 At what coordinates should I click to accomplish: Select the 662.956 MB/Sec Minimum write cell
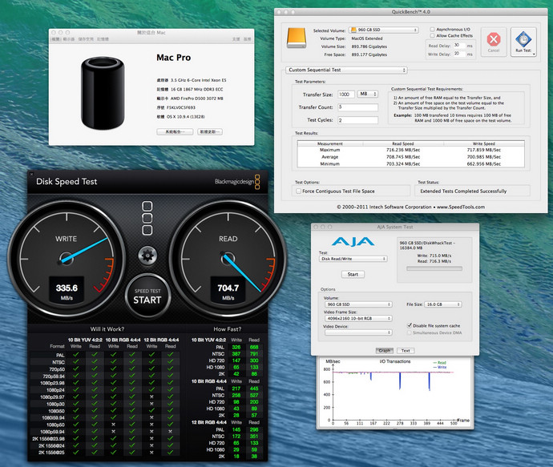[484, 164]
